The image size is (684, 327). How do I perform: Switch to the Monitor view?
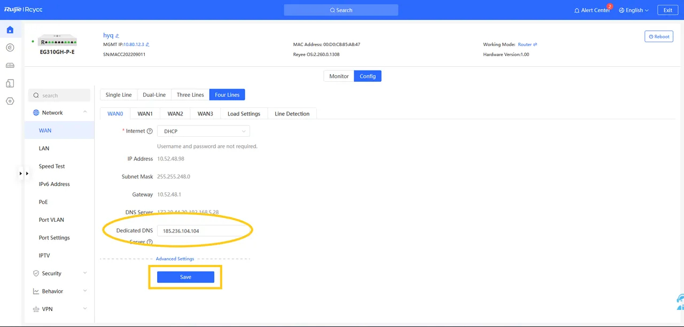[339, 76]
